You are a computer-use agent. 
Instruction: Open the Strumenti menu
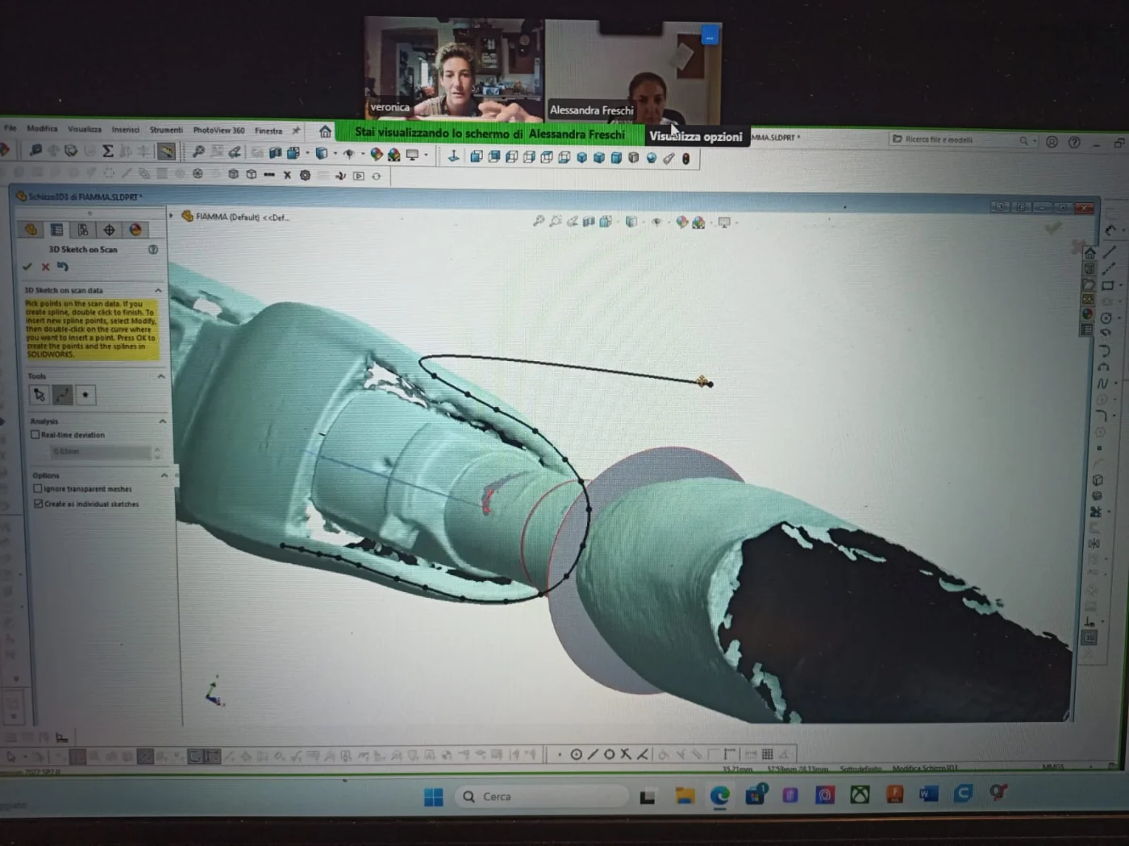tap(166, 130)
